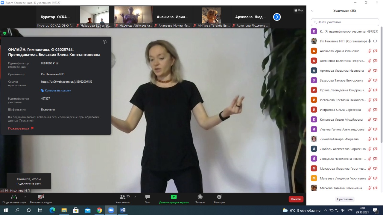Open Реакции reactions menu
Screen dimensions: 383x215
point(219,199)
